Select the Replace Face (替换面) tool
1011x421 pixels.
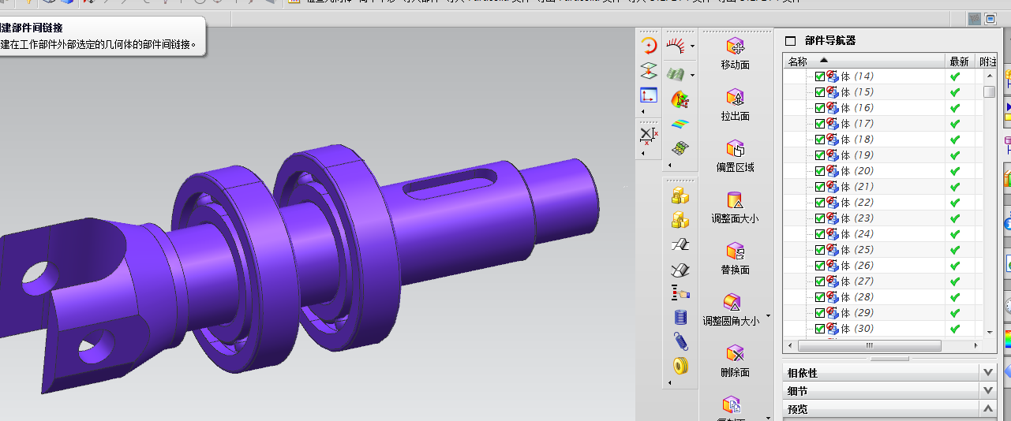(x=735, y=259)
